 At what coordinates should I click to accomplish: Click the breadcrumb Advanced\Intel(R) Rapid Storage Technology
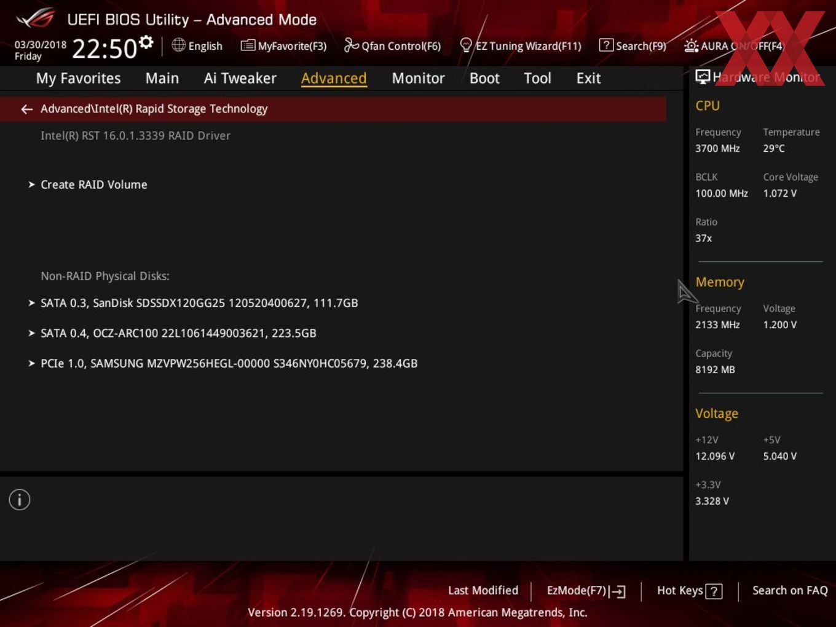[154, 109]
